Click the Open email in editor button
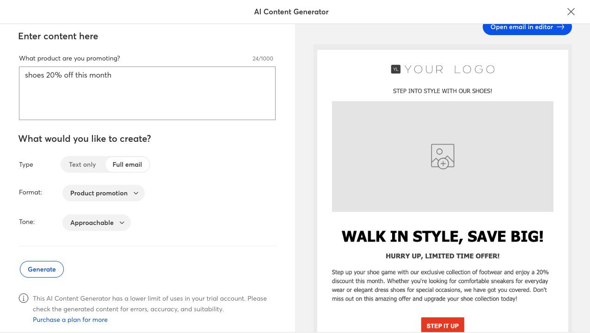Image resolution: width=590 pixels, height=333 pixels. 527,27
